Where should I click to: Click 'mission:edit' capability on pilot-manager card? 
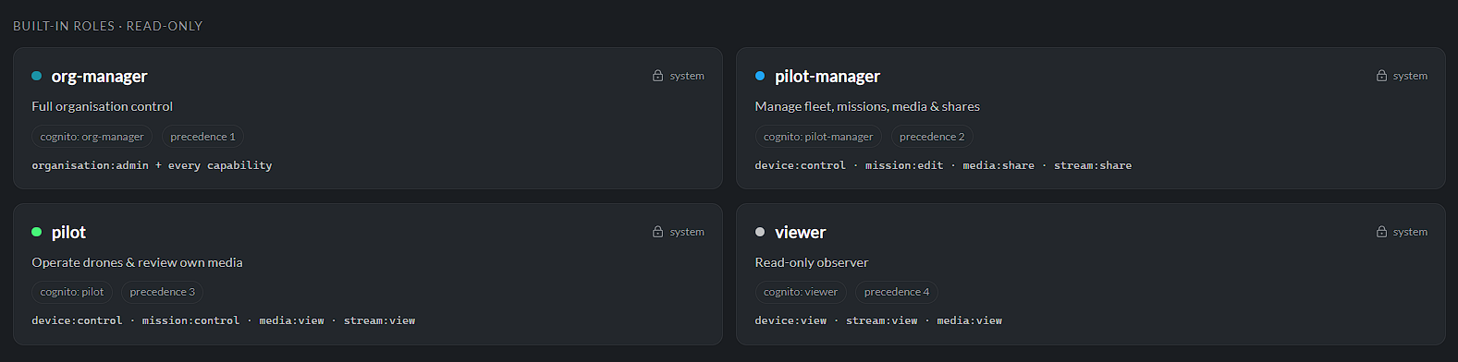point(904,165)
